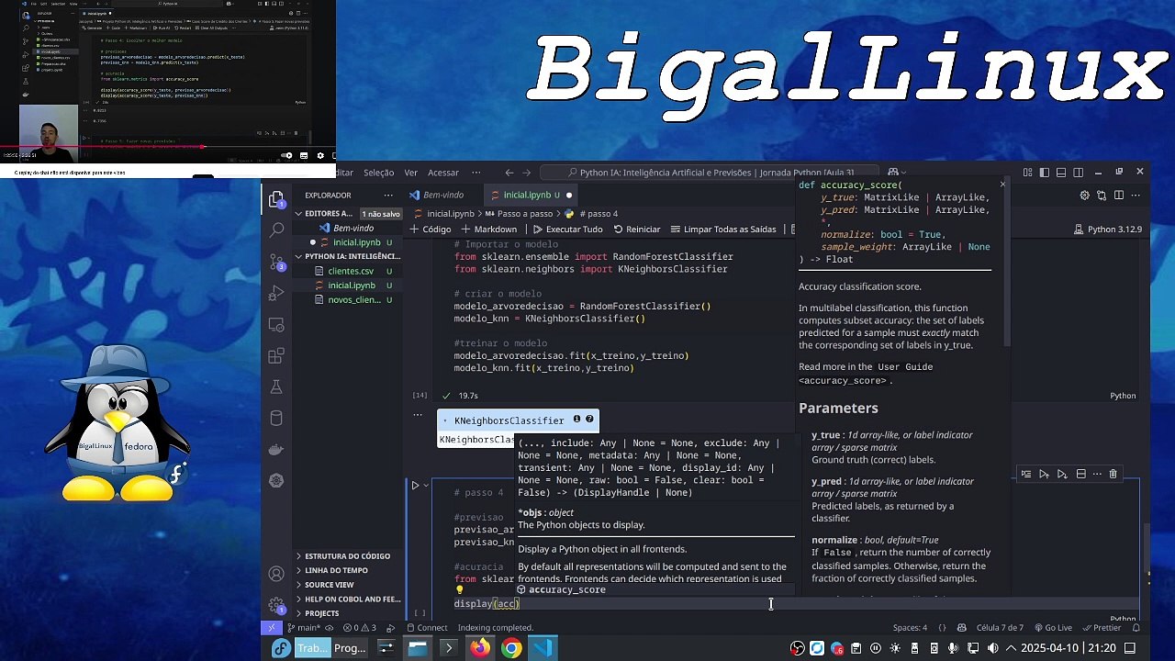Run the passo 4 cell
Image resolution: width=1175 pixels, height=661 pixels.
point(415,485)
